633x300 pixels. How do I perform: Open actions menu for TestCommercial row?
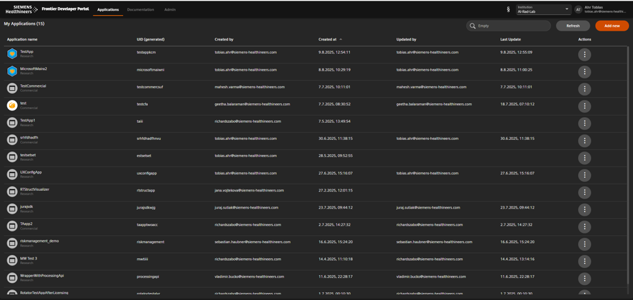584,89
